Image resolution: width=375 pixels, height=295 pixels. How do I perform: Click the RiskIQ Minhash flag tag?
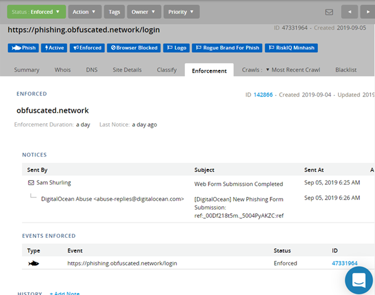(x=291, y=48)
